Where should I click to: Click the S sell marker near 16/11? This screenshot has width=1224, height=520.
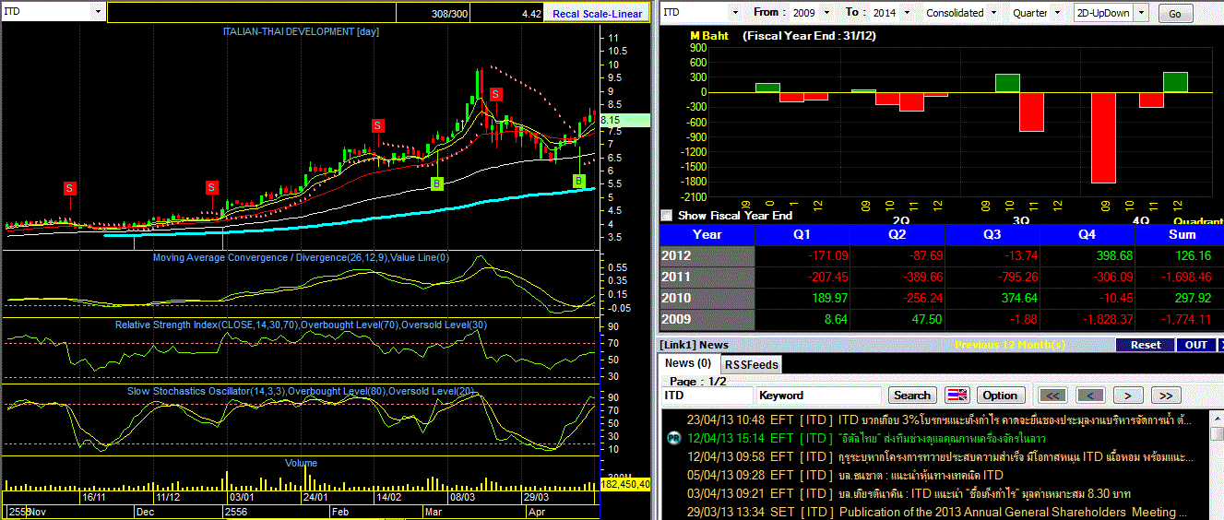70,188
